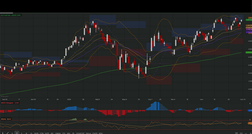Click the 2.600 price axis label
Screen dimensions: 252x134
pos(250,41)
